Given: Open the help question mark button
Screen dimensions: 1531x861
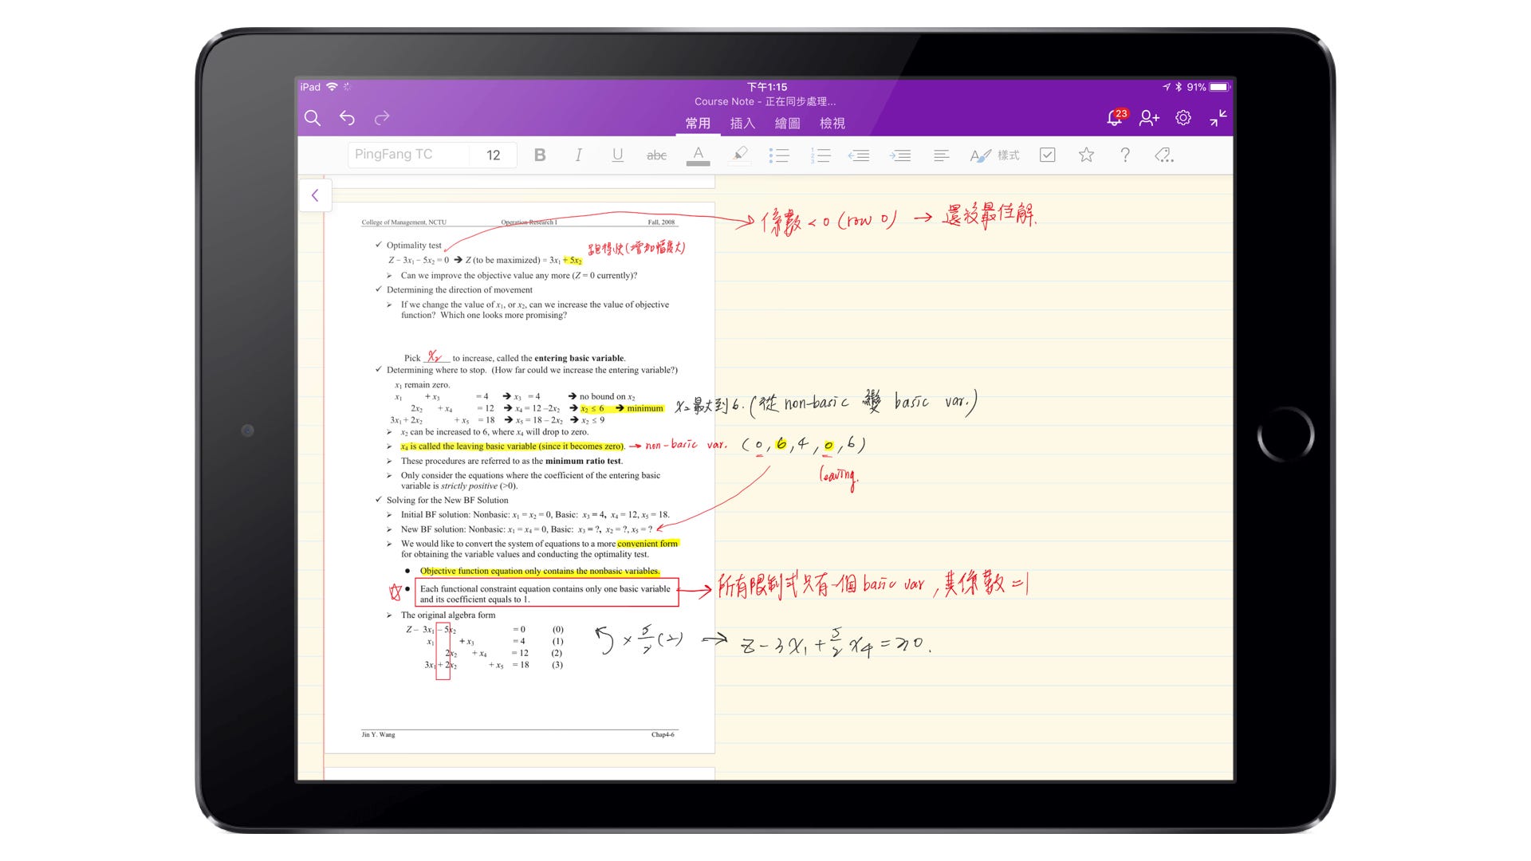Looking at the screenshot, I should coord(1125,155).
